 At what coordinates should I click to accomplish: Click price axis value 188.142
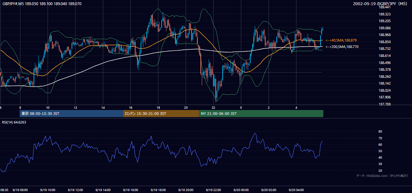pyautogui.click(x=385, y=83)
